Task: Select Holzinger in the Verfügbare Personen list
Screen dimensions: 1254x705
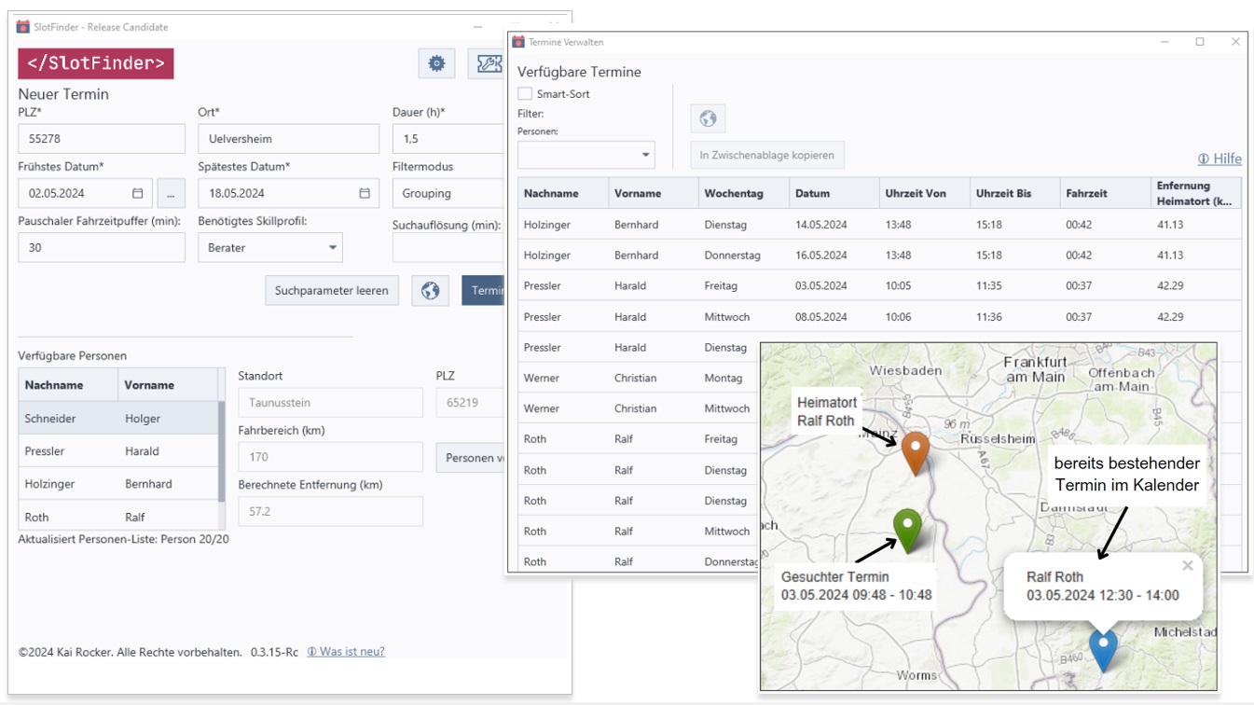Action: tap(118, 484)
